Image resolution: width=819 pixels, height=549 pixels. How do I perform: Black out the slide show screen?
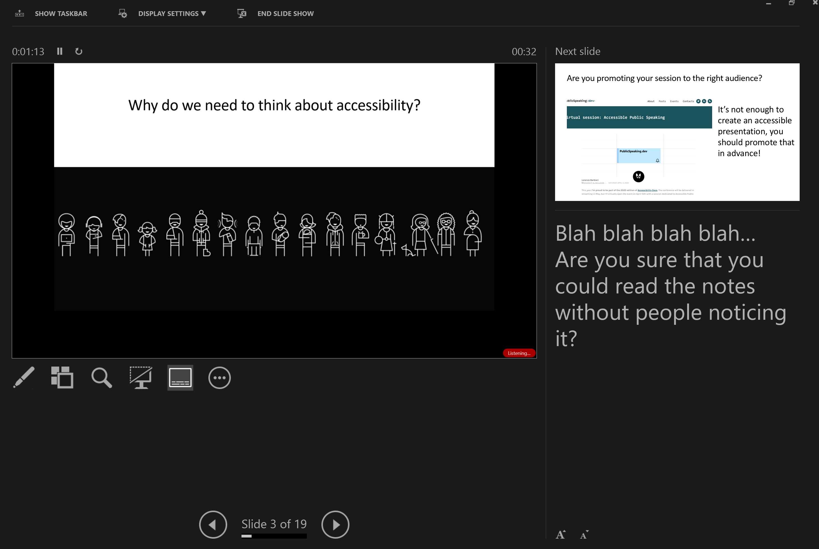coord(141,377)
